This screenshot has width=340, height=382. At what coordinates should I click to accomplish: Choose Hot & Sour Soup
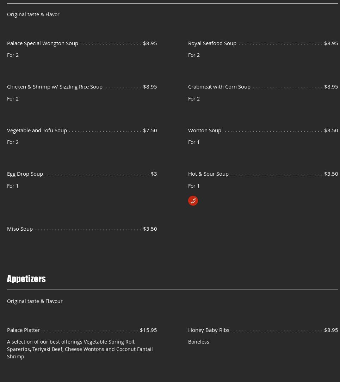point(208,174)
